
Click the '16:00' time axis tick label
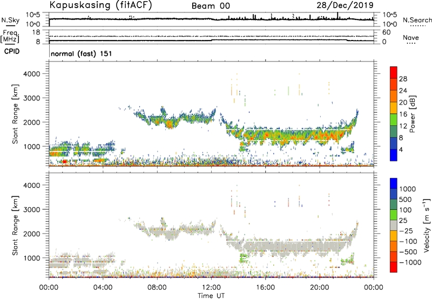(265, 288)
